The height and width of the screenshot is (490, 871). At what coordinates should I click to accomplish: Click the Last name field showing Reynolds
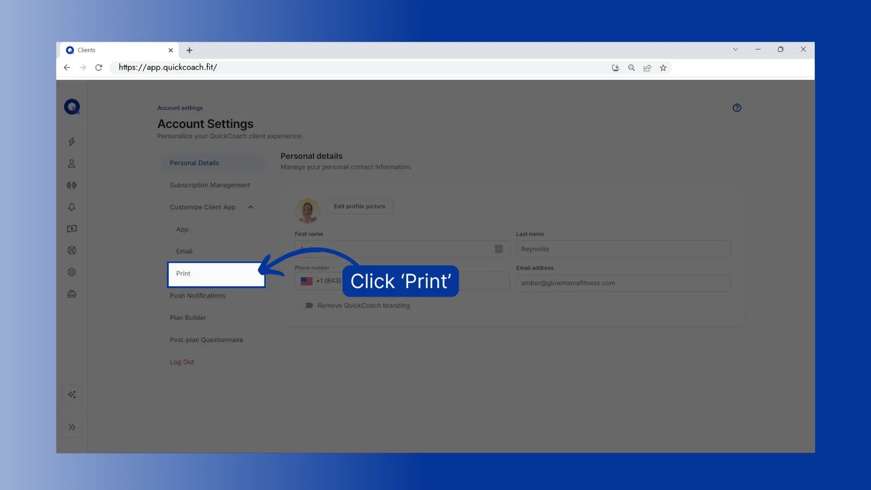pos(623,249)
